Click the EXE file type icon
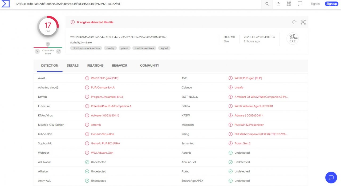Viewport: 341px width, 186px height. point(293,38)
